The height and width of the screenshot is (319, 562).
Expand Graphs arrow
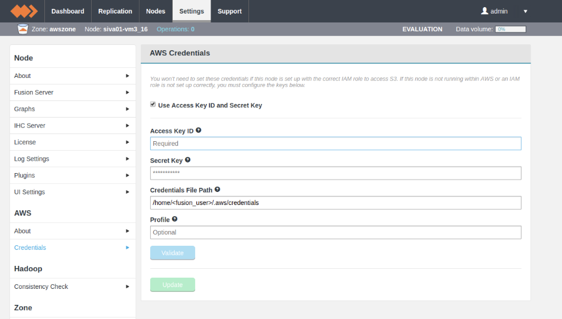(127, 109)
